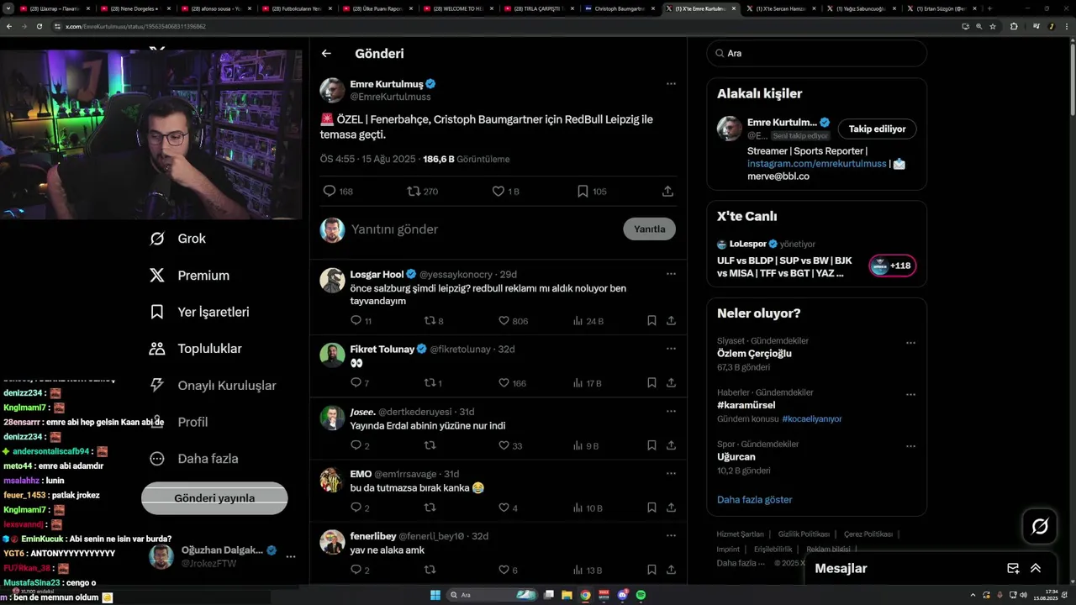
Task: Open Spotify from the taskbar
Action: [x=641, y=595]
